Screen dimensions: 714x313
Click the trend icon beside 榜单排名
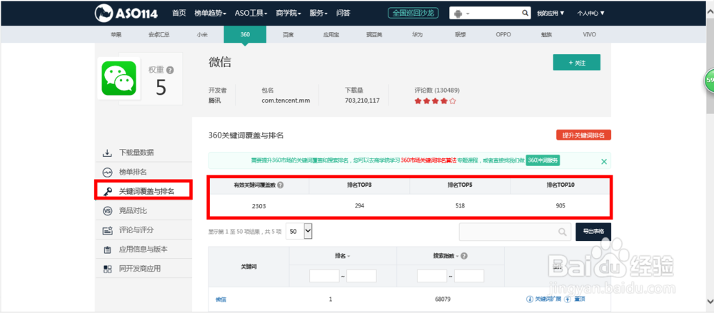[107, 173]
